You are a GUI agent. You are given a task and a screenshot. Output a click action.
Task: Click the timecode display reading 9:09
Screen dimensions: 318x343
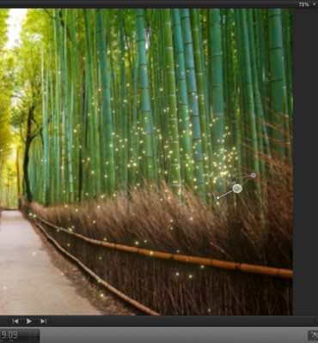click(9, 334)
